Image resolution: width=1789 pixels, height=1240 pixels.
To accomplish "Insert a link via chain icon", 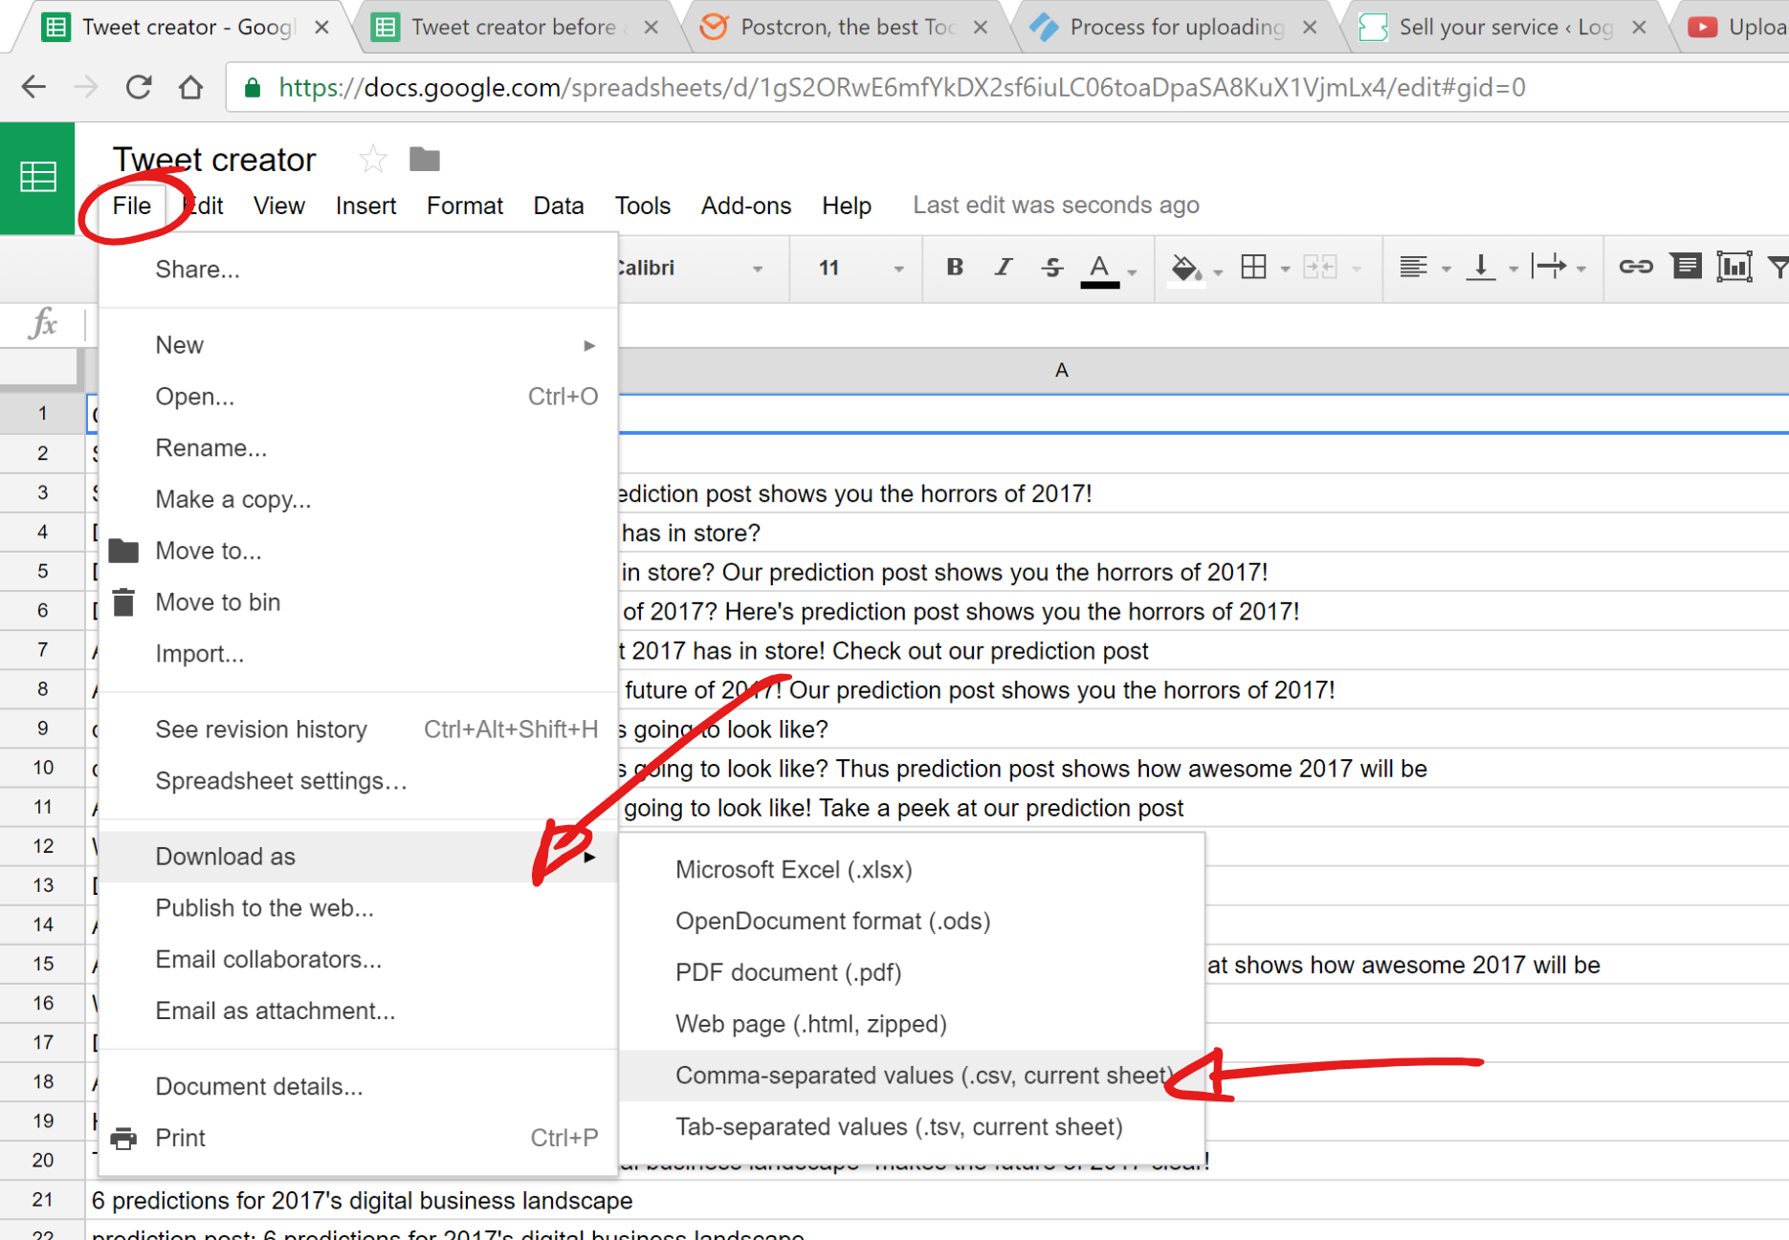I will click(x=1636, y=267).
